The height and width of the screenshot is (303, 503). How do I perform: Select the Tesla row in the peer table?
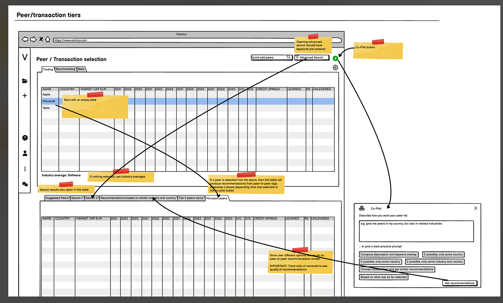pos(46,108)
